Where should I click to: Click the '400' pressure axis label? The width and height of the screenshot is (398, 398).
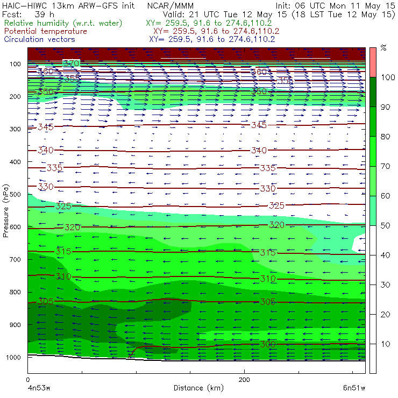15,162
